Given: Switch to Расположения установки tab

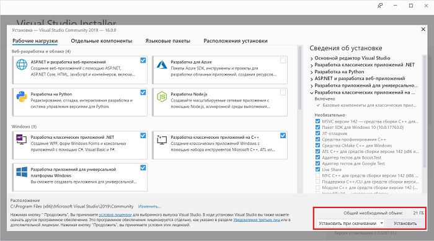Looking at the screenshot, I should pyautogui.click(x=236, y=41).
